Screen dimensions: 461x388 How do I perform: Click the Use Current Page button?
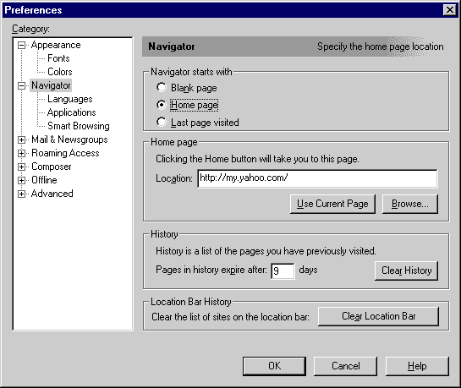point(332,204)
